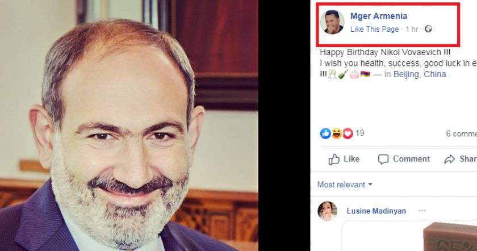The image size is (477, 251).
Task: Open the three-dot comment options menu
Action: 422,211
